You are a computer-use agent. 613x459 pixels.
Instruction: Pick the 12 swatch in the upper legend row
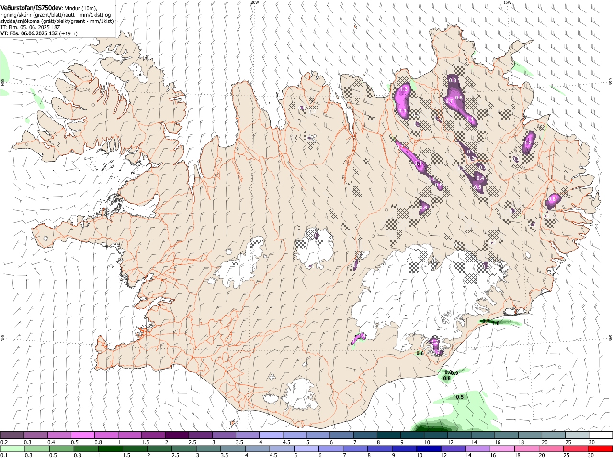tap(460, 436)
